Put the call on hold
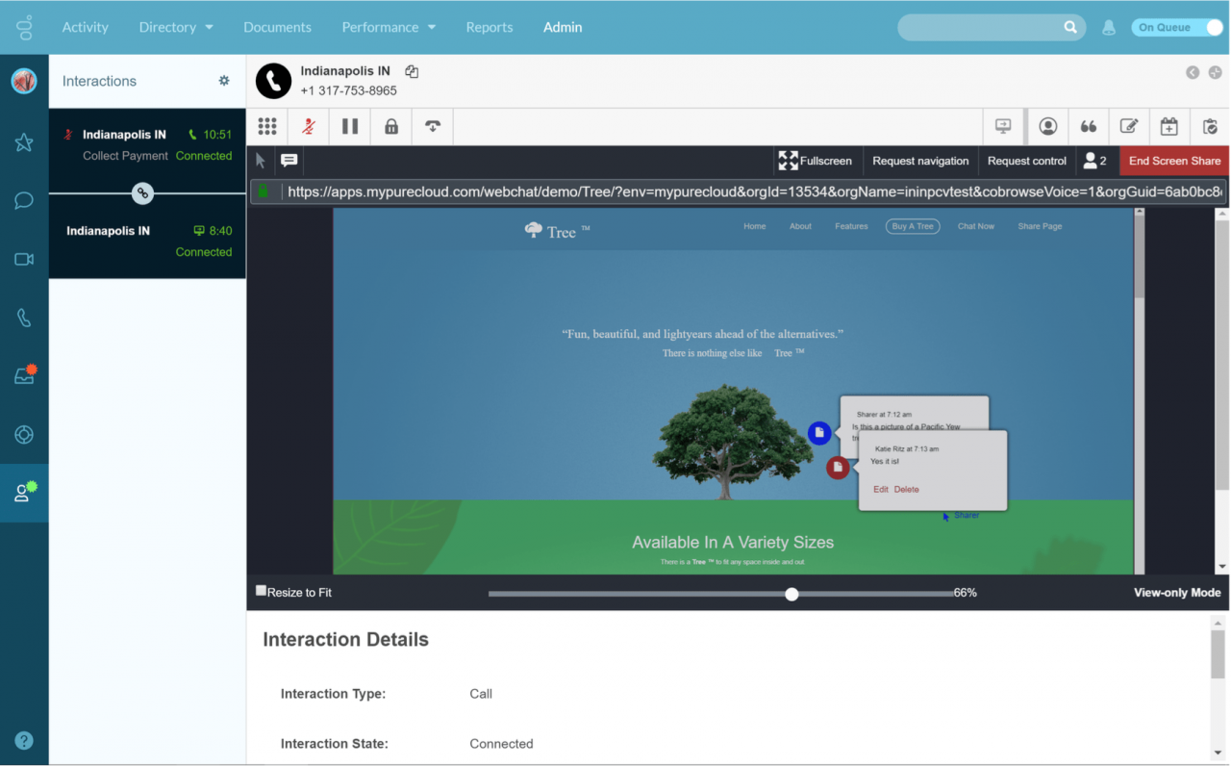This screenshot has width=1231, height=766. [x=350, y=127]
